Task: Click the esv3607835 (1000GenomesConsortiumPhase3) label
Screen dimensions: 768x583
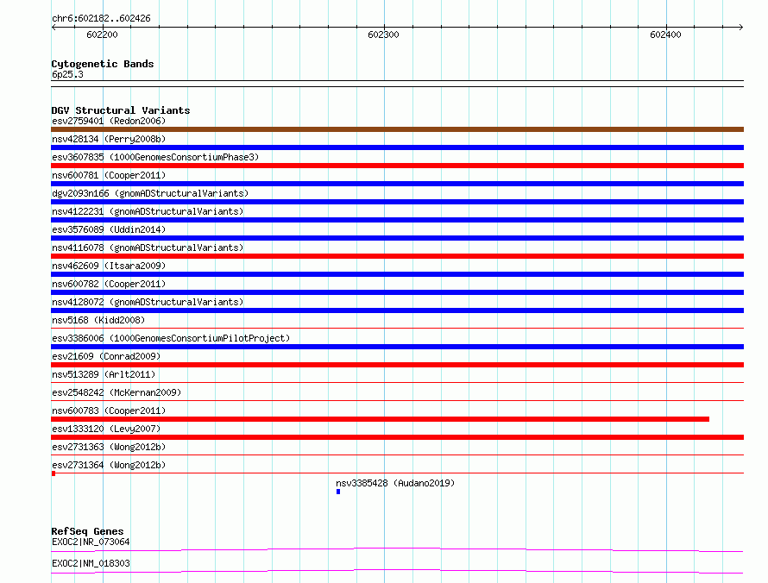Action: click(155, 157)
